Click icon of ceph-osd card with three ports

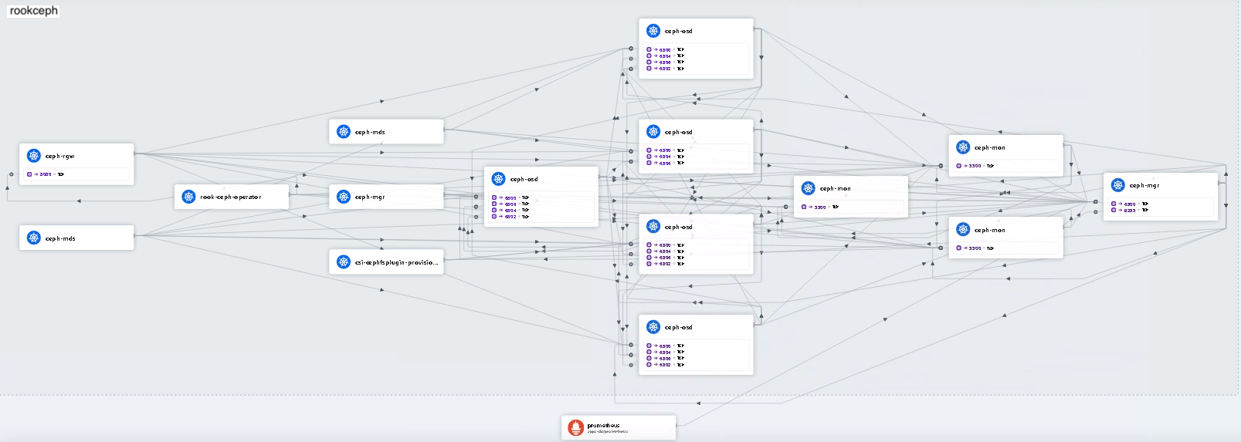(653, 132)
